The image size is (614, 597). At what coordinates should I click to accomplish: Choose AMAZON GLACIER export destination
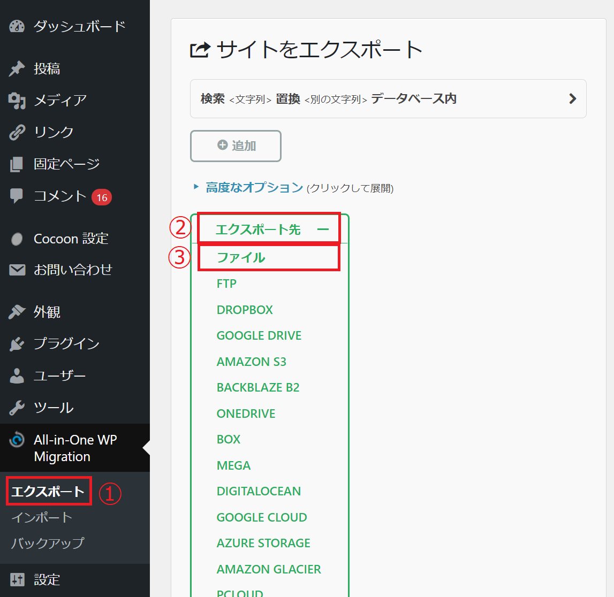tap(269, 569)
